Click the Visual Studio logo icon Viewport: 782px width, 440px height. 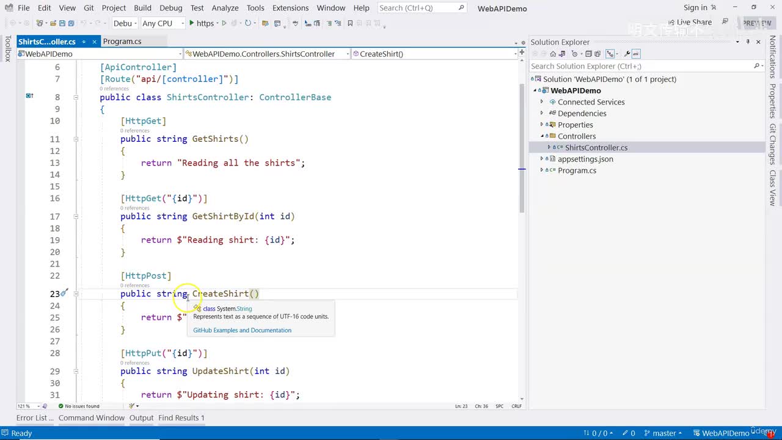pyautogui.click(x=9, y=8)
